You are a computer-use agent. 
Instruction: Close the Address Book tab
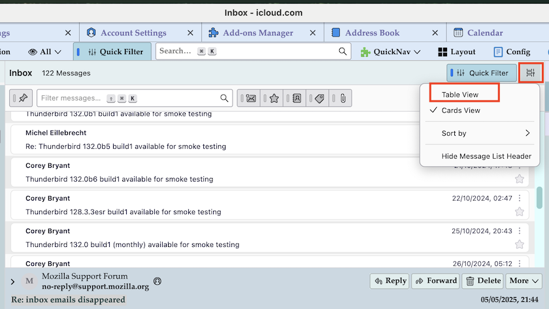pyautogui.click(x=435, y=33)
